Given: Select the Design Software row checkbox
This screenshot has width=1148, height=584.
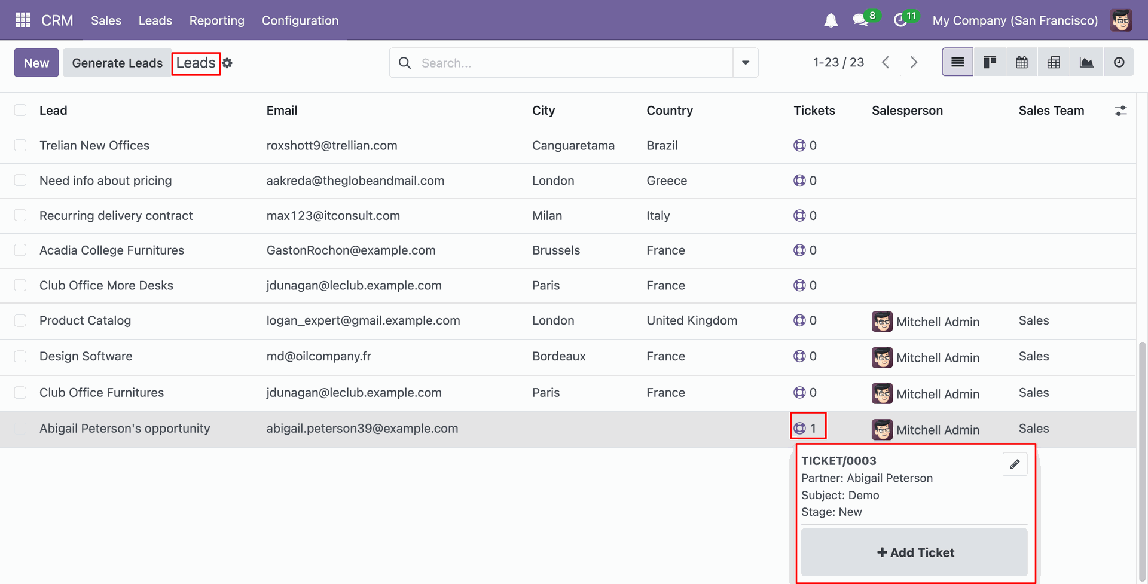Looking at the screenshot, I should point(20,356).
